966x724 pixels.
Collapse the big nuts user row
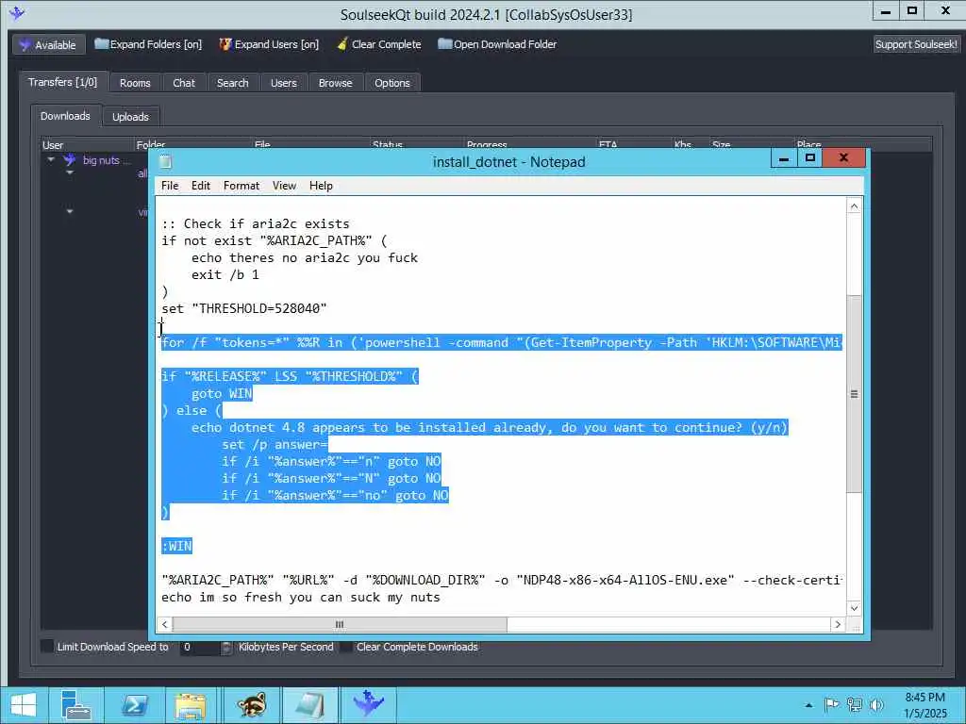click(51, 160)
